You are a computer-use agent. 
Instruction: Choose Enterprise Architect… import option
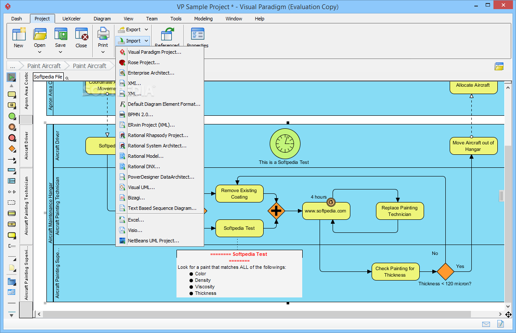pos(160,73)
